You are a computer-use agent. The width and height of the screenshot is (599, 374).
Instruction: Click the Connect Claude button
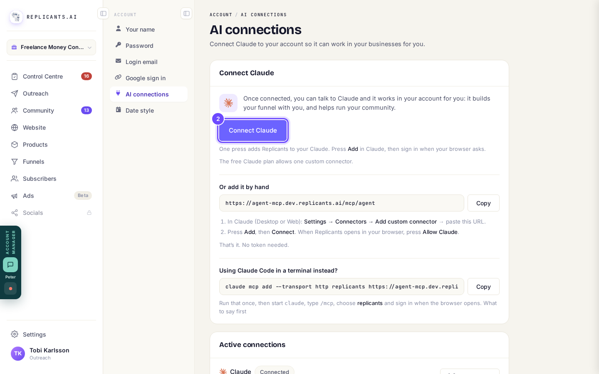pos(253,130)
